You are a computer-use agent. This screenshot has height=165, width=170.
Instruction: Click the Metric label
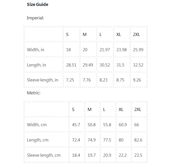(34, 93)
